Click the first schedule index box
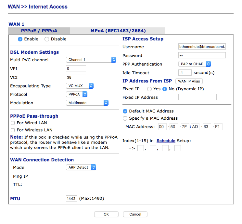The image size is (242, 224). point(141,148)
